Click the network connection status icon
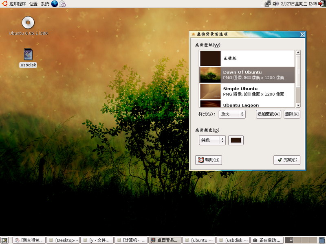Image resolution: width=326 pixels, height=244 pixels. 268,4
